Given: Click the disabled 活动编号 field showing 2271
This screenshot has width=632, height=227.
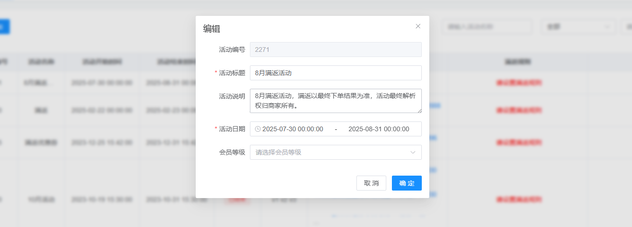Looking at the screenshot, I should tap(335, 50).
